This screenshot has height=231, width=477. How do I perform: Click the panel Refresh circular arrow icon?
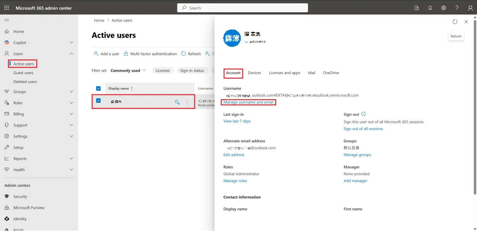(x=455, y=22)
